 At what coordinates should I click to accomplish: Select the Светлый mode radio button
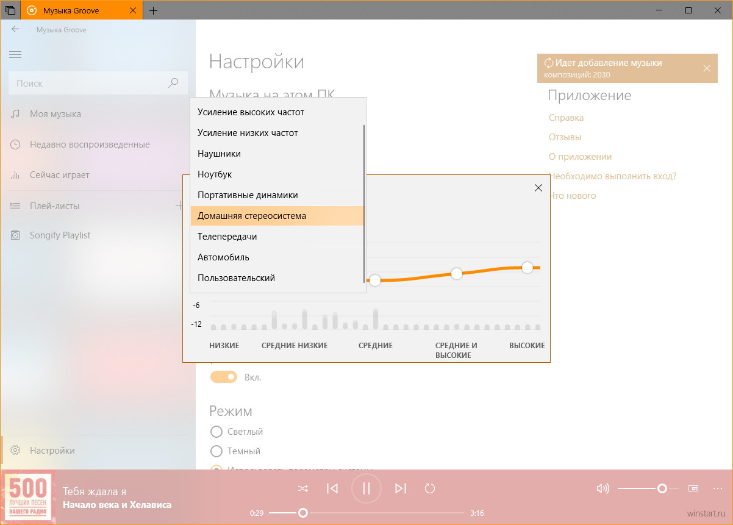(x=216, y=432)
